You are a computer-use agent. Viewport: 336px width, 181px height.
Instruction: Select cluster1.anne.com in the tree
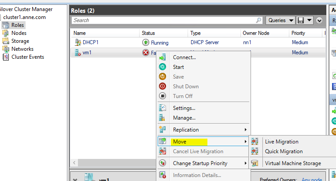[x=24, y=17]
